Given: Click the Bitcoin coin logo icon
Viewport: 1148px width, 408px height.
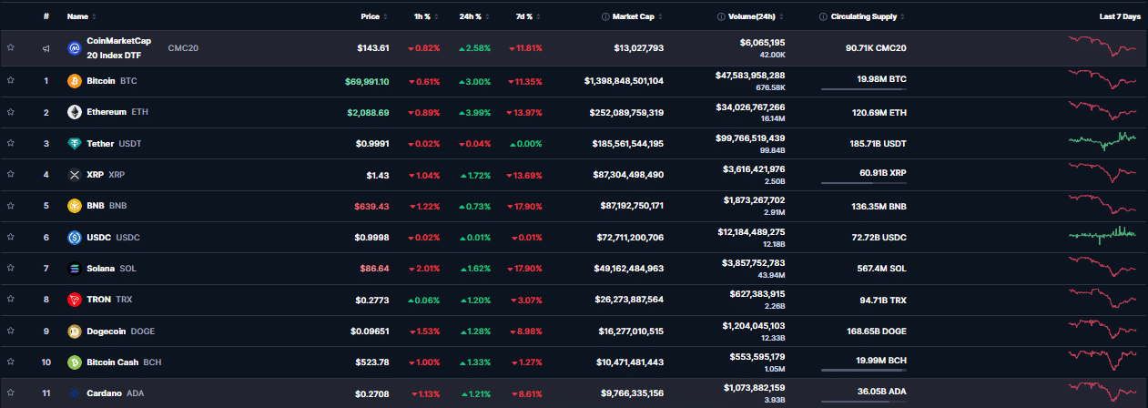Looking at the screenshot, I should click(x=75, y=81).
